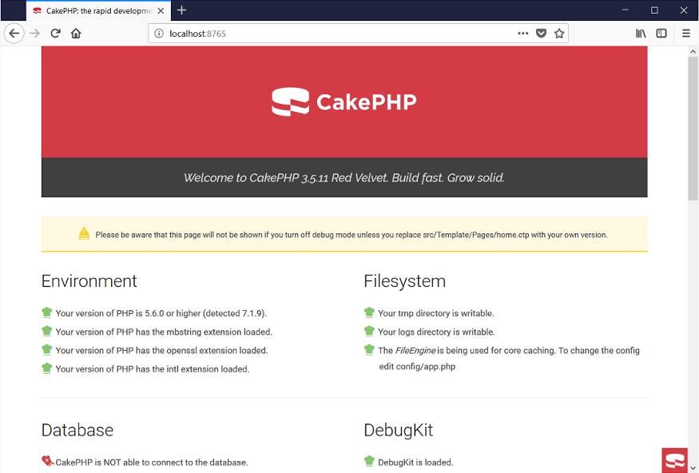Open the Library bookshelf icon
Viewport: 699px width, 473px height.
coord(641,34)
